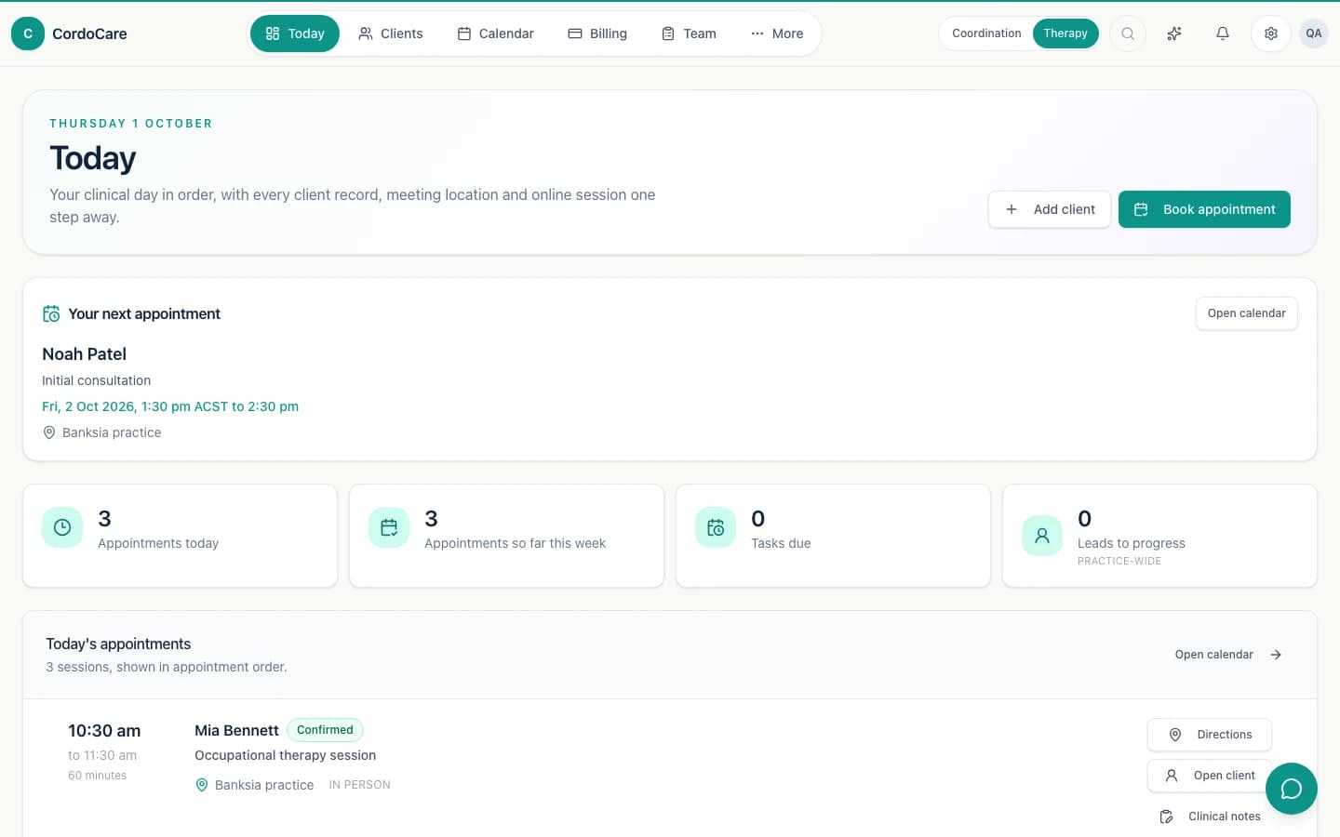Click the Appointments today clock icon
This screenshot has width=1340, height=837.
pyautogui.click(x=62, y=527)
